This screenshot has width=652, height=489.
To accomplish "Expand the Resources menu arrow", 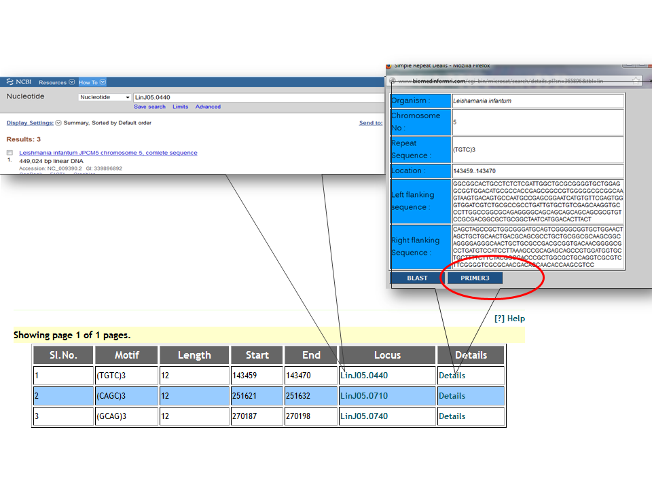I will pyautogui.click(x=71, y=82).
